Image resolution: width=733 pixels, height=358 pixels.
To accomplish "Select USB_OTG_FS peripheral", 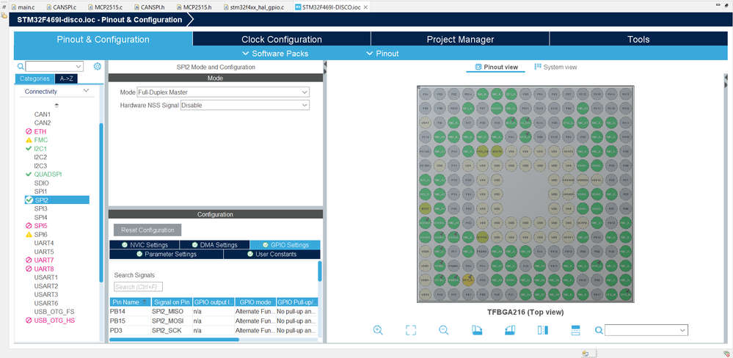I will [x=54, y=312].
